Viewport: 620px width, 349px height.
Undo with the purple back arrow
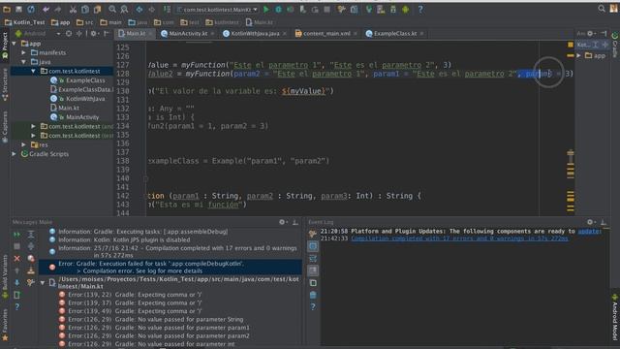pyautogui.click(x=46, y=9)
